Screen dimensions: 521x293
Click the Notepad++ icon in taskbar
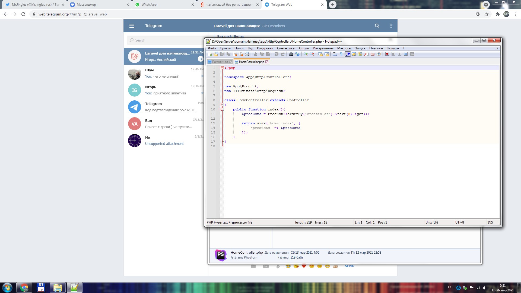[74, 288]
